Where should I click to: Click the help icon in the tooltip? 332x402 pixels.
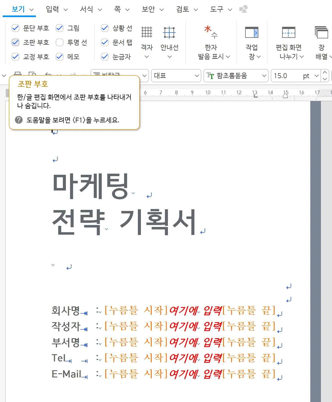click(x=18, y=120)
